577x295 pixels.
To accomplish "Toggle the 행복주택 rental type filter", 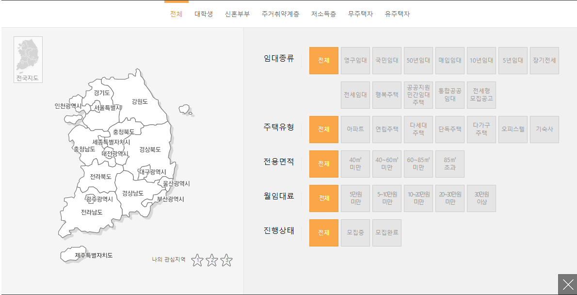I will pyautogui.click(x=387, y=95).
